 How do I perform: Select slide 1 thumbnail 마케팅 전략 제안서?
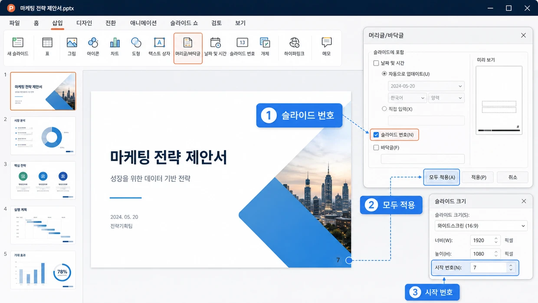tap(43, 91)
